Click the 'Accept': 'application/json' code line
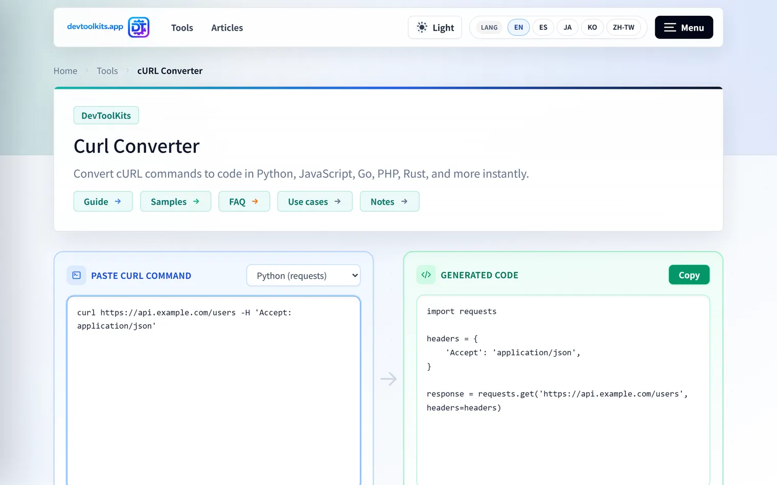777x485 pixels. 513,353
